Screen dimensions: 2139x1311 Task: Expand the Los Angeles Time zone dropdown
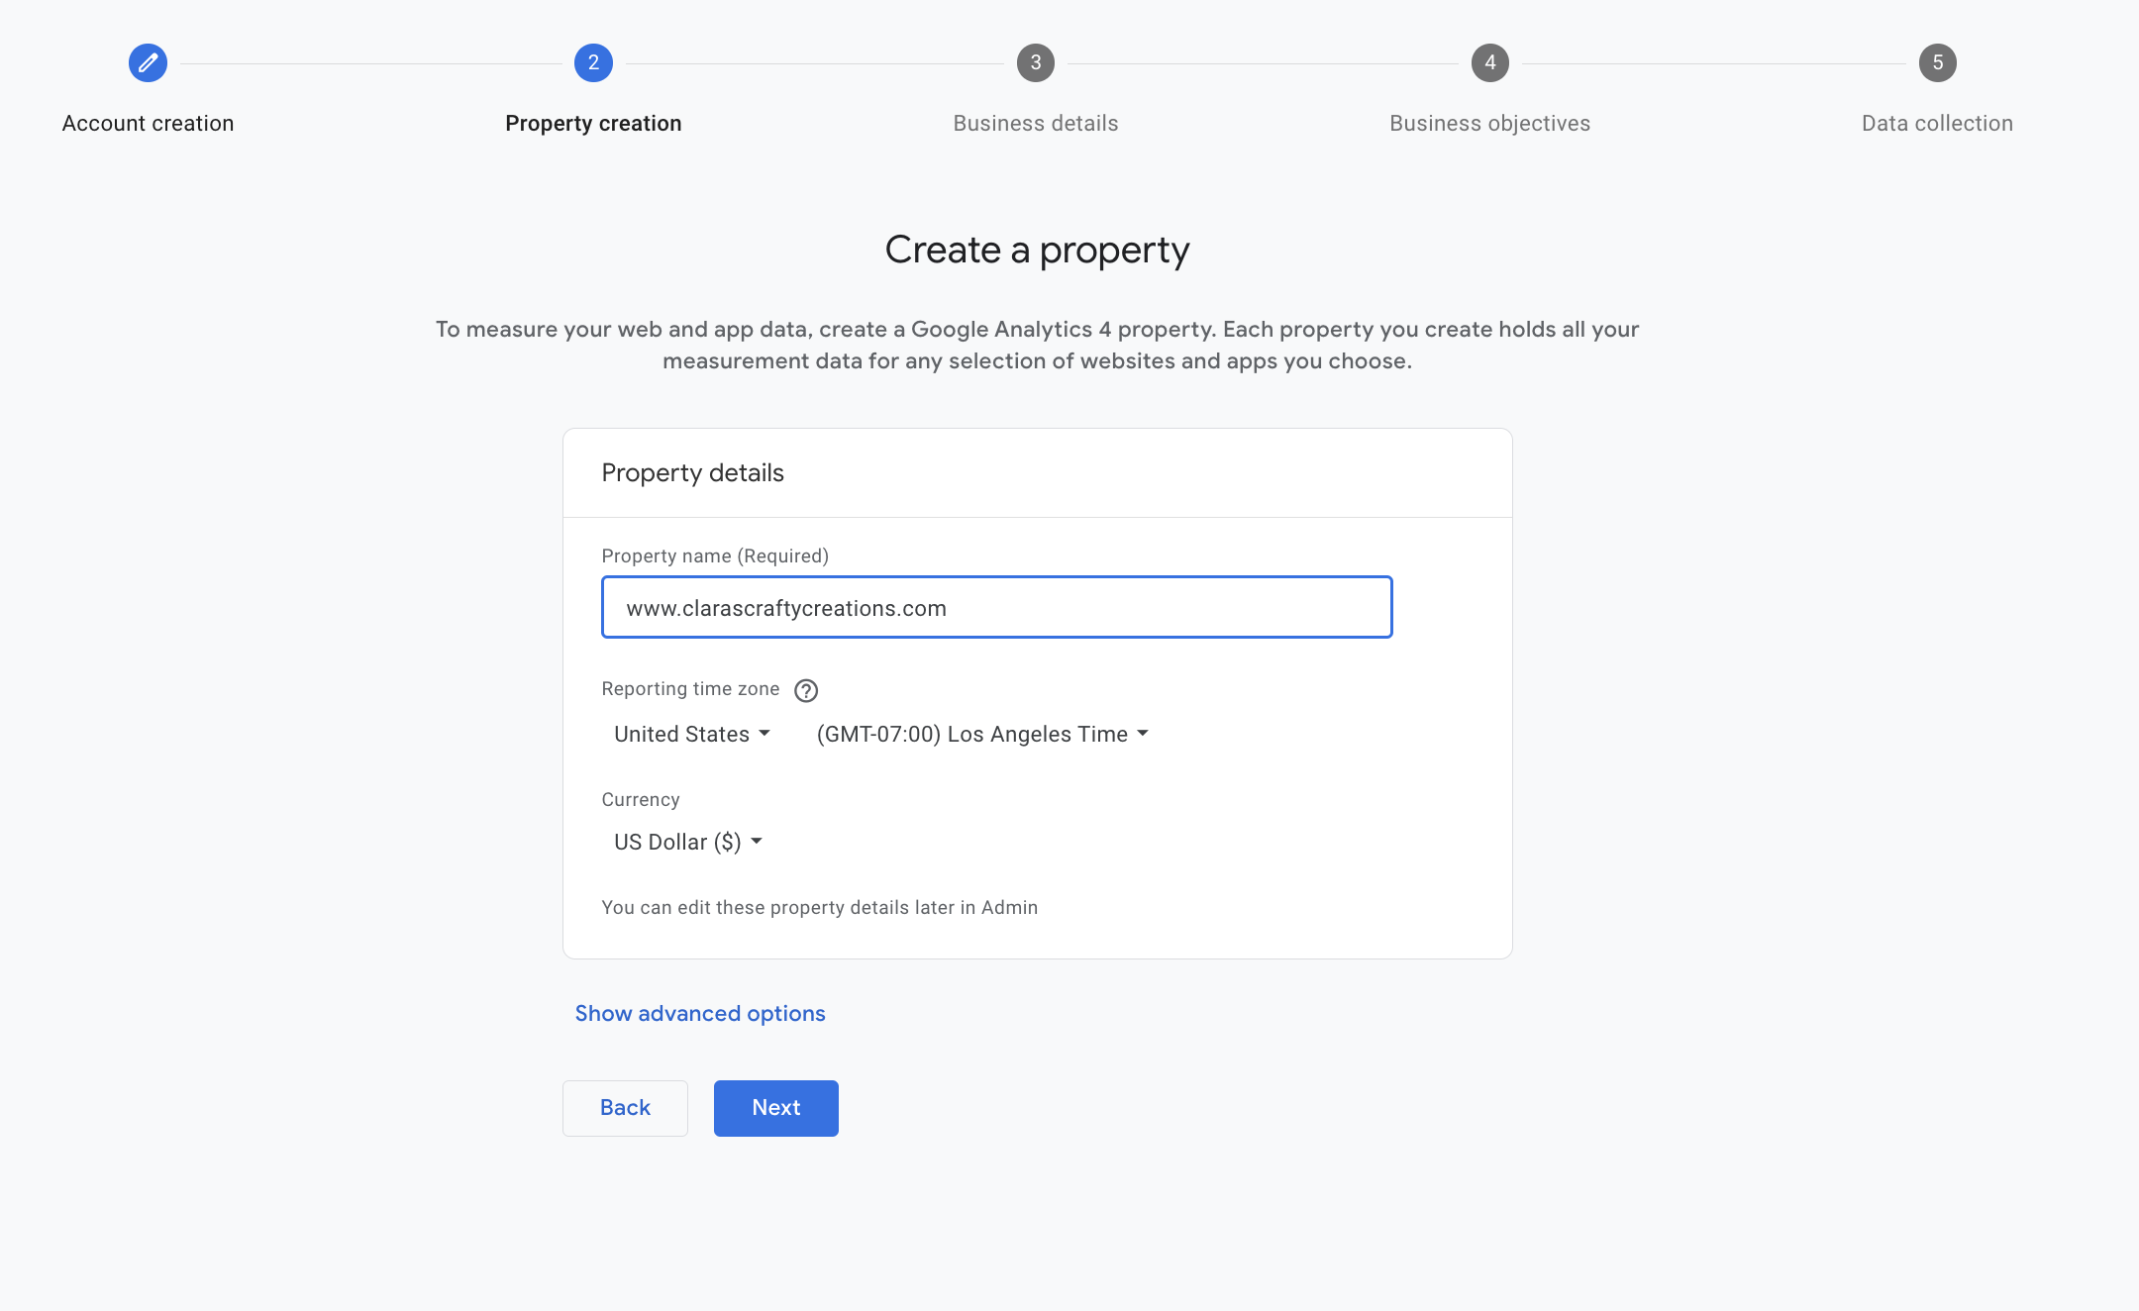[981, 734]
